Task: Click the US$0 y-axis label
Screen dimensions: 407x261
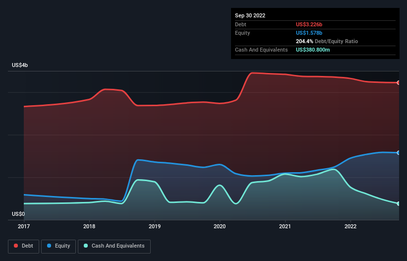Action: [18, 214]
